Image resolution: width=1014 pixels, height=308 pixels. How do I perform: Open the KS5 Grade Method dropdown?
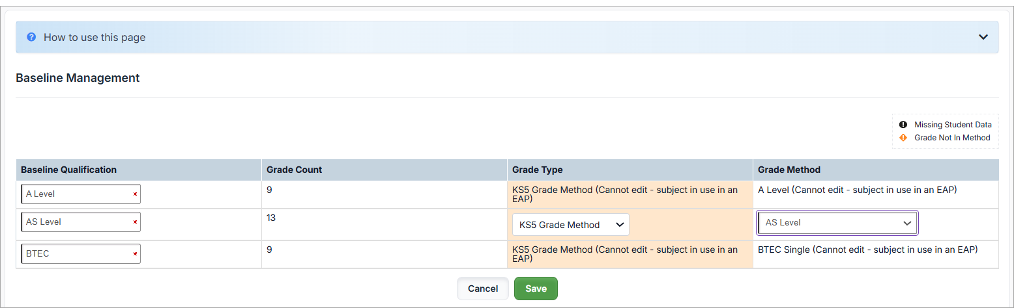point(570,225)
